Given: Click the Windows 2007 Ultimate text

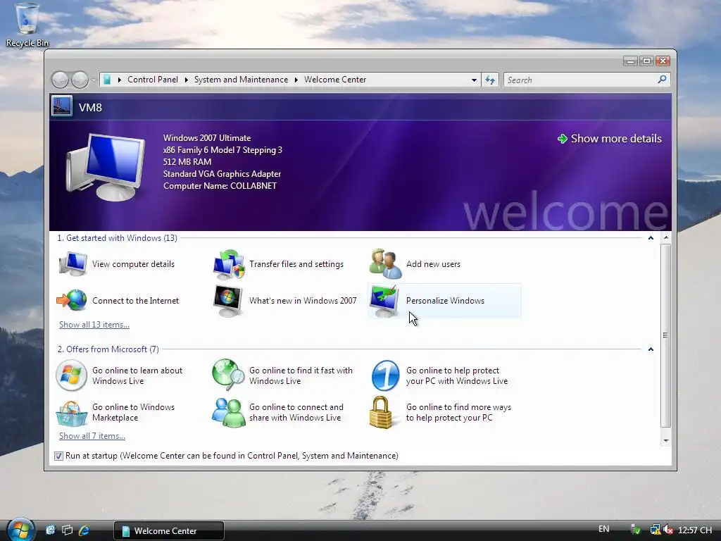Looking at the screenshot, I should tap(207, 138).
